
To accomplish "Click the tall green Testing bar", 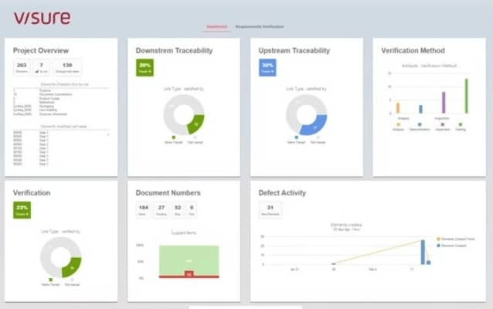I will click(467, 96).
